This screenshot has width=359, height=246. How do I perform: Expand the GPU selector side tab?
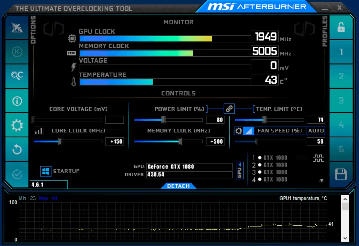coord(240,171)
